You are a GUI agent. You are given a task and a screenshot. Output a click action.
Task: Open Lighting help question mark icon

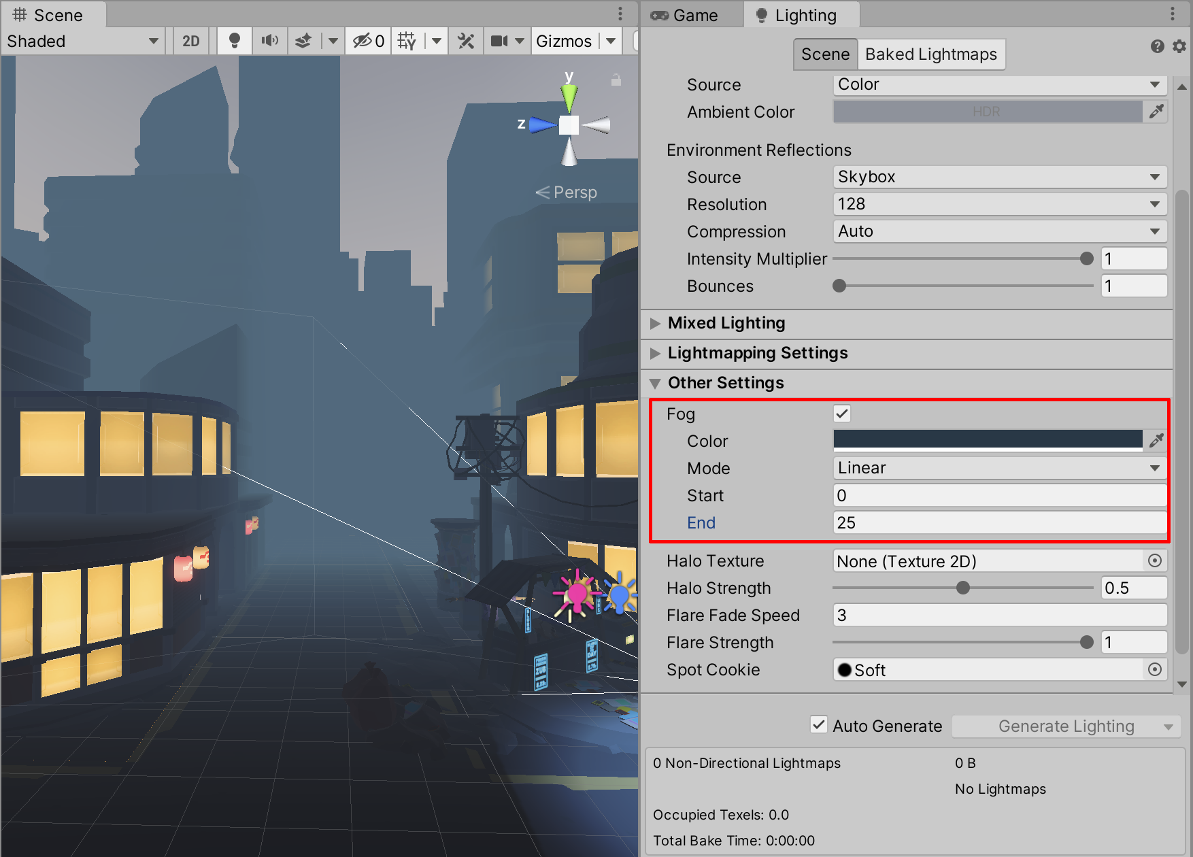pos(1157,46)
